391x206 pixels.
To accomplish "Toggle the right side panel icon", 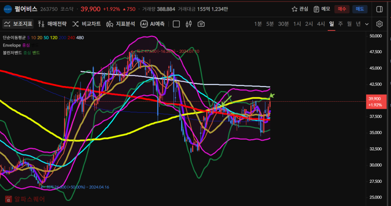I will [x=379, y=9].
